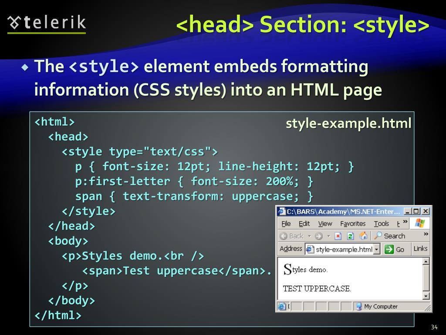
Task: Click the browser scrollbar down arrow
Action: tap(426, 296)
